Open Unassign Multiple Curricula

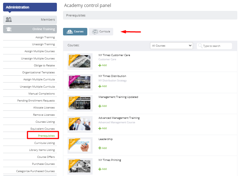tap(37, 86)
